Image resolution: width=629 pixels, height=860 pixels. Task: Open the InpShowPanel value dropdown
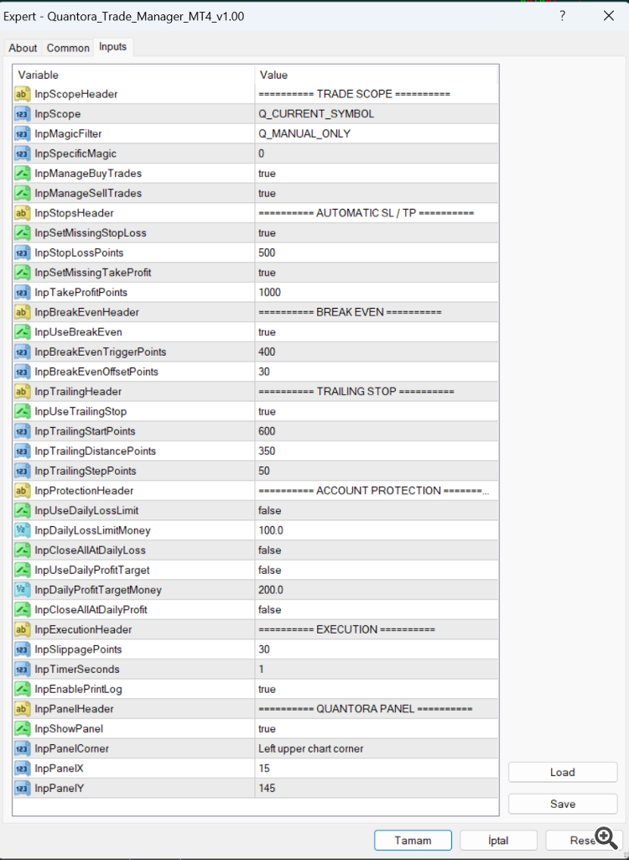377,729
